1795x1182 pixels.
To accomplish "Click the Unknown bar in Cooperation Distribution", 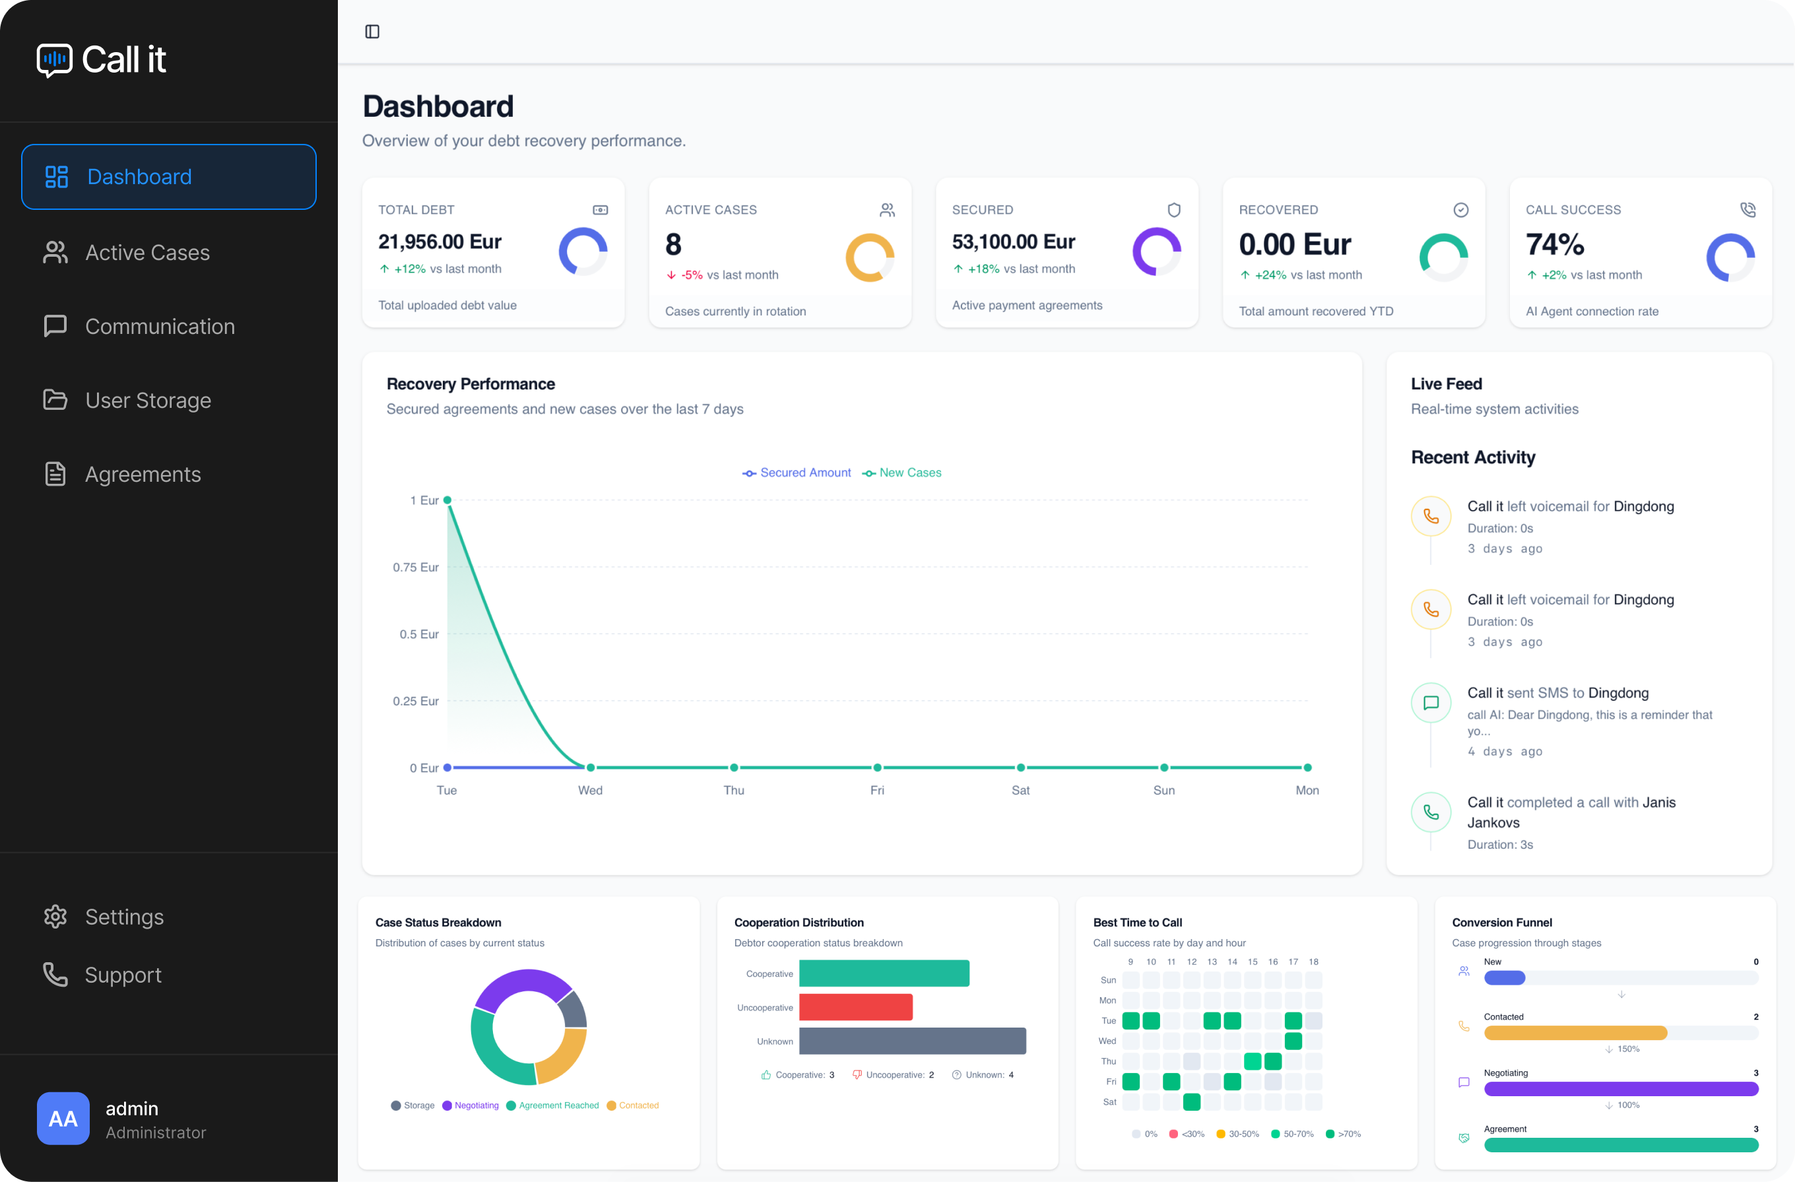I will click(912, 1041).
